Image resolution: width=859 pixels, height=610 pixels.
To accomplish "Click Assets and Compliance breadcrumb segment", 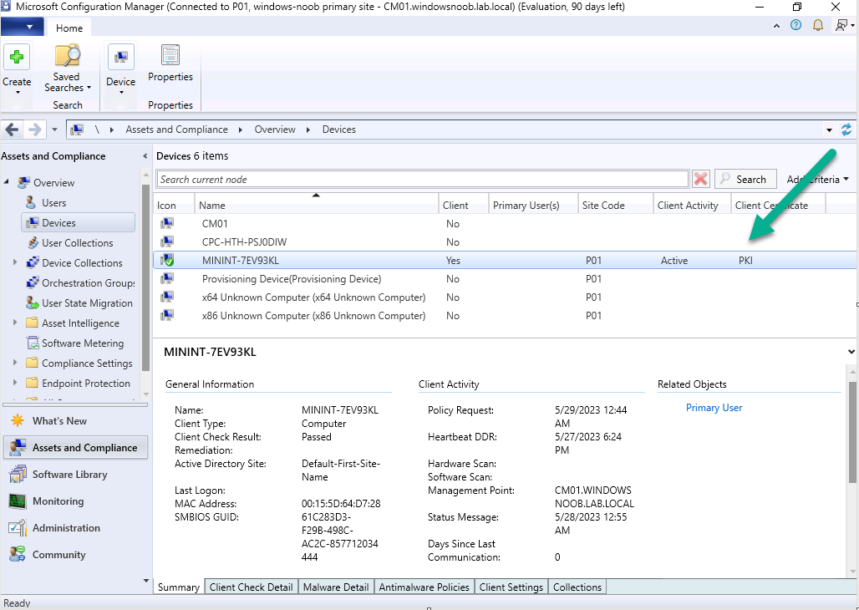I will click(176, 130).
